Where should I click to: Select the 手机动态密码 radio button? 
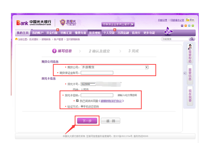click(x=82, y=106)
